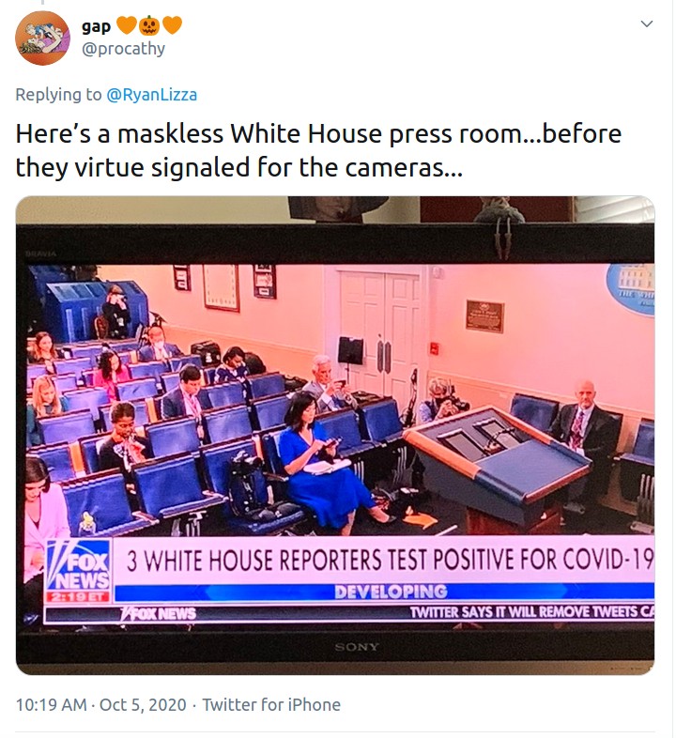
Task: Click the DEVELOPING banner in the photo
Action: pyautogui.click(x=391, y=592)
